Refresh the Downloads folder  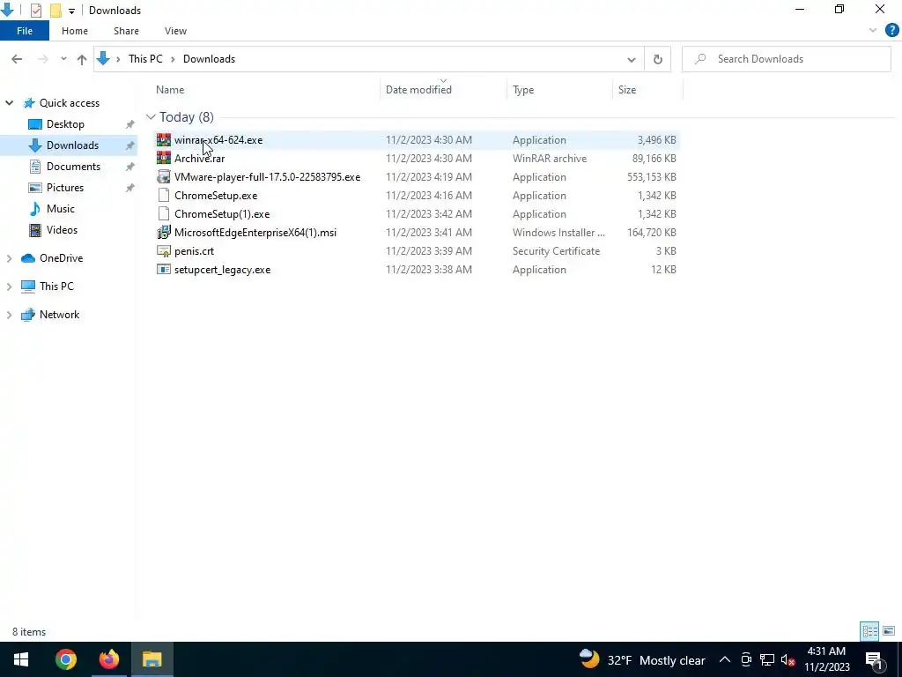[x=657, y=59]
